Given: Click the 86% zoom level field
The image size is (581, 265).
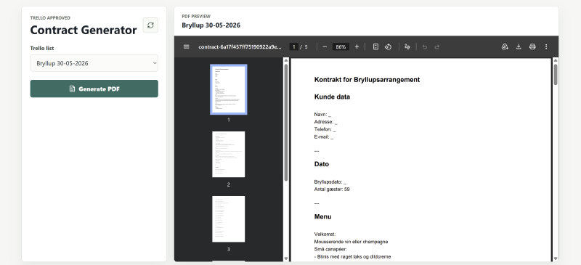Looking at the screenshot, I should point(341,46).
